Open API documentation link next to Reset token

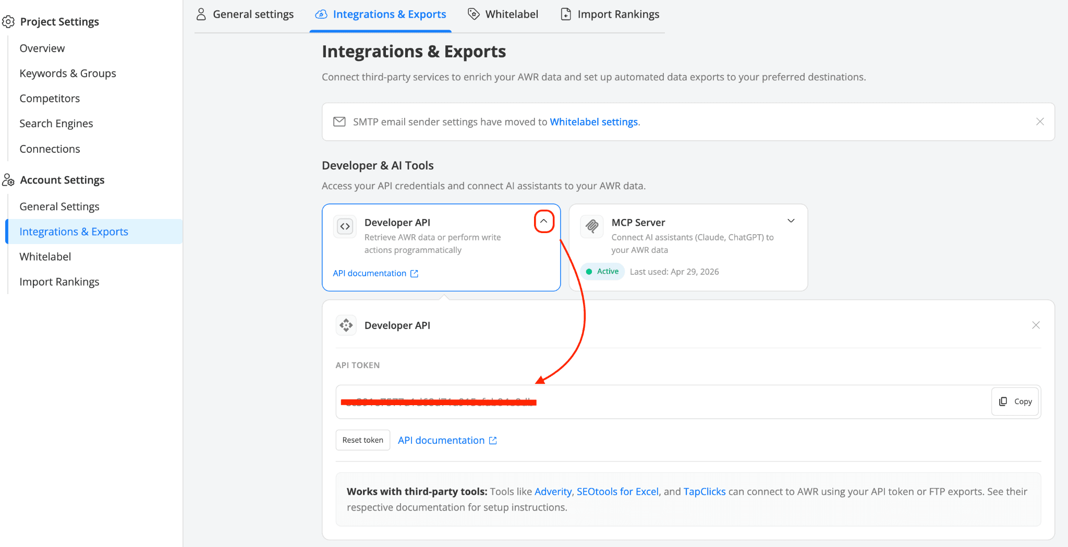(441, 441)
